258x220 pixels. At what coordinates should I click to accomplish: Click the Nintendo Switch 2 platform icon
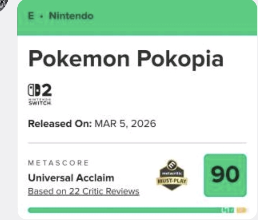[40, 94]
